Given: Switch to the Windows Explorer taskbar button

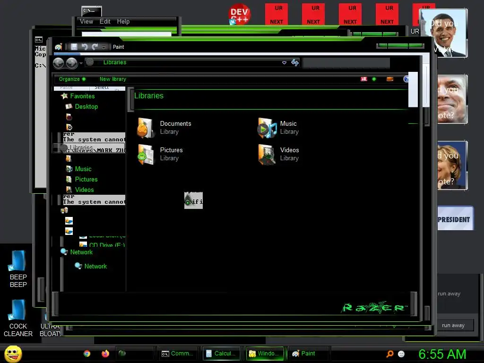Looking at the screenshot, I should [266, 354].
